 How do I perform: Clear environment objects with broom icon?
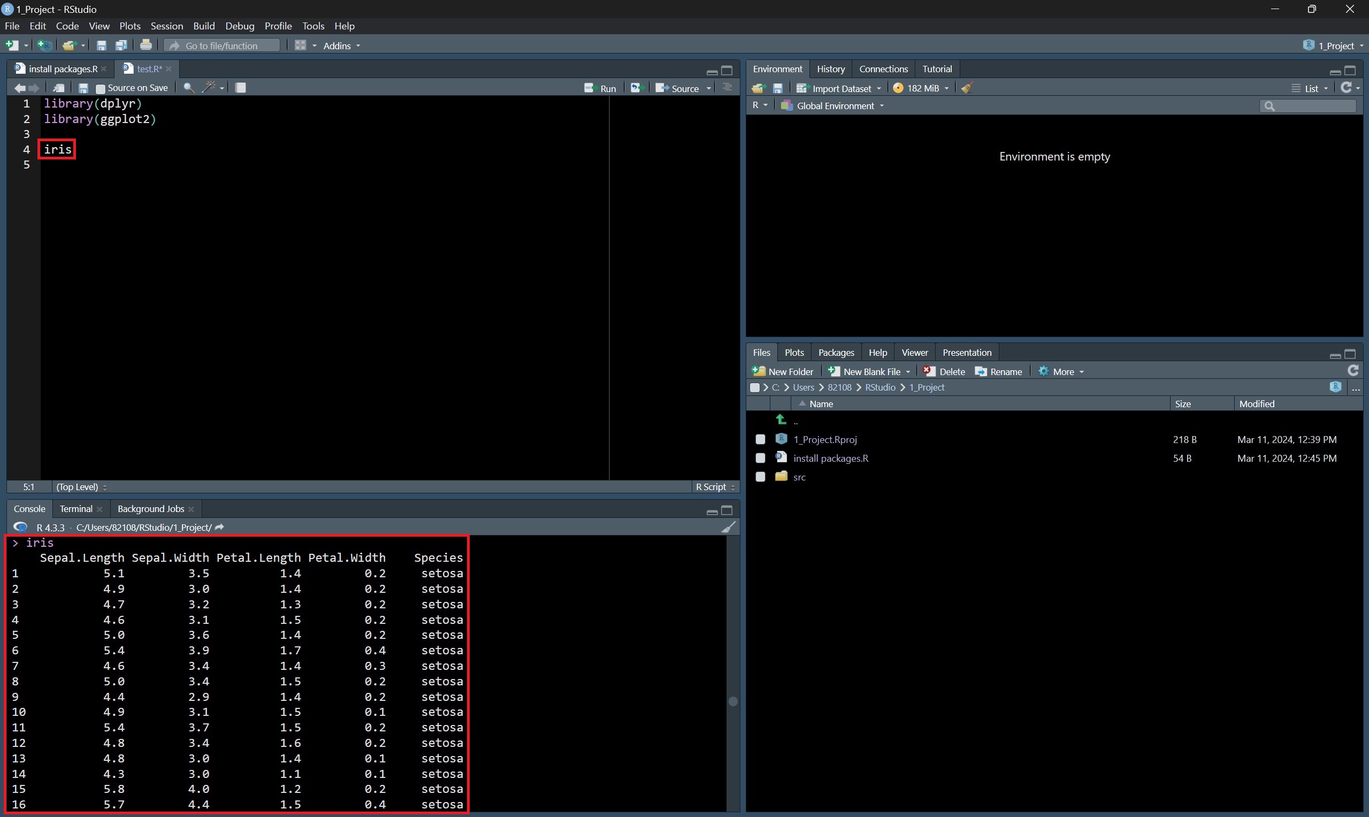pos(967,88)
